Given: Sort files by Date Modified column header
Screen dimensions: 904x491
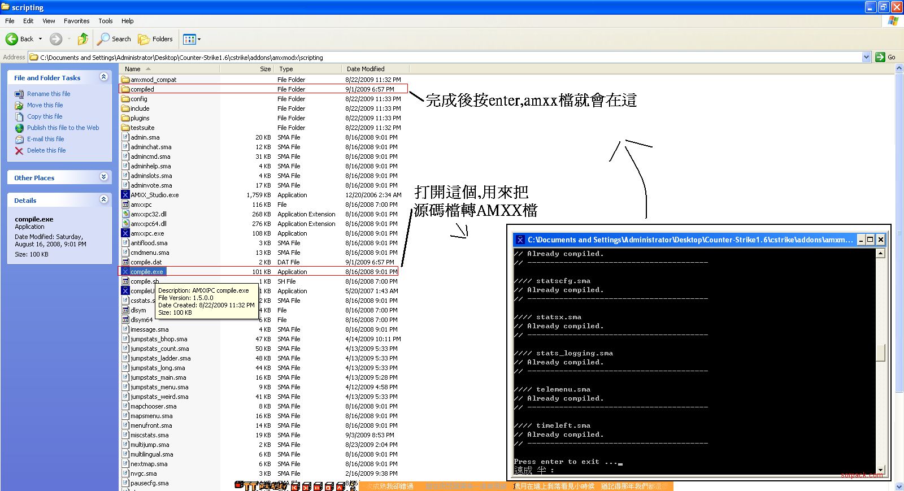Looking at the screenshot, I should 366,69.
